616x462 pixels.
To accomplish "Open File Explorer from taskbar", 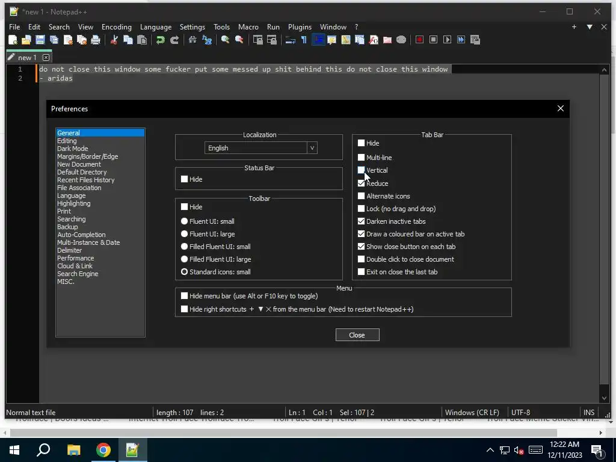I will 73,450.
